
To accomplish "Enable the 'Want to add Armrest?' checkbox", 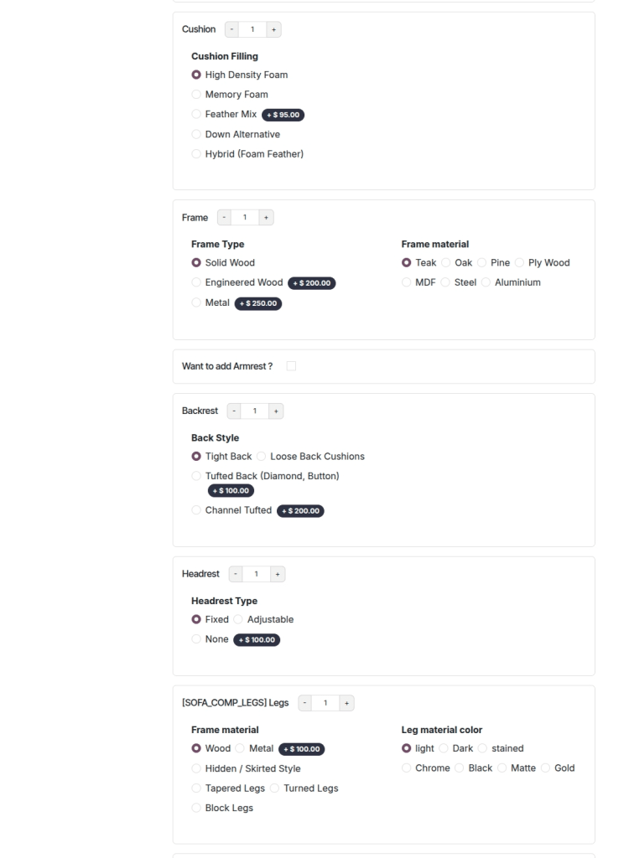I will [291, 365].
